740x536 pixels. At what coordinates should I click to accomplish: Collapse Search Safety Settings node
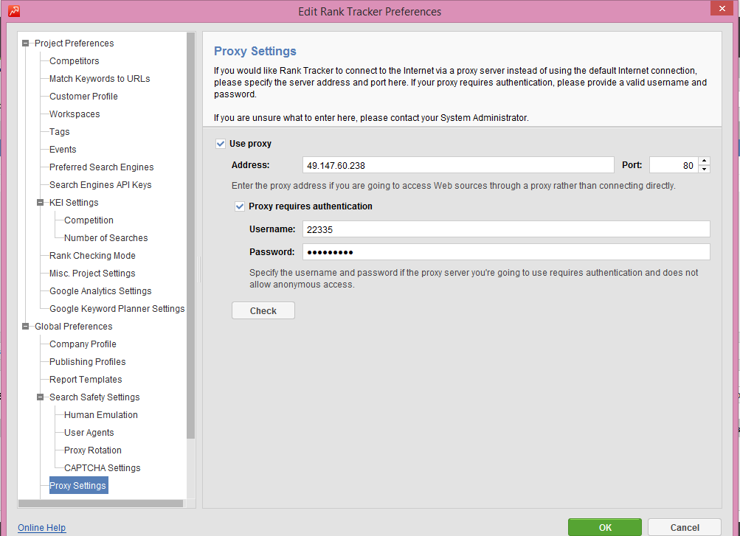coord(41,397)
